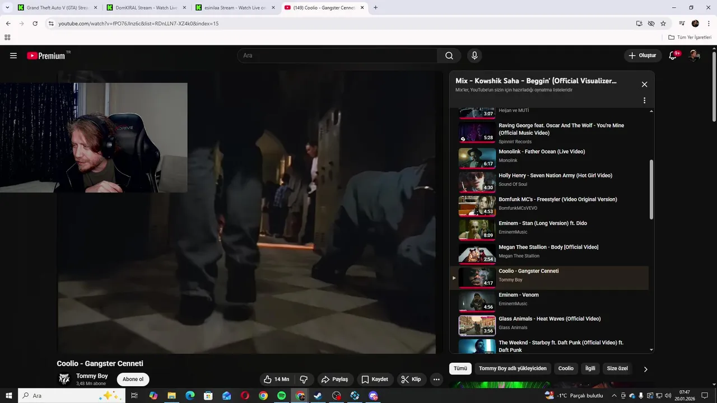Screen dimensions: 717x403
Task: Close the Mix playlist panel
Action: click(x=644, y=85)
